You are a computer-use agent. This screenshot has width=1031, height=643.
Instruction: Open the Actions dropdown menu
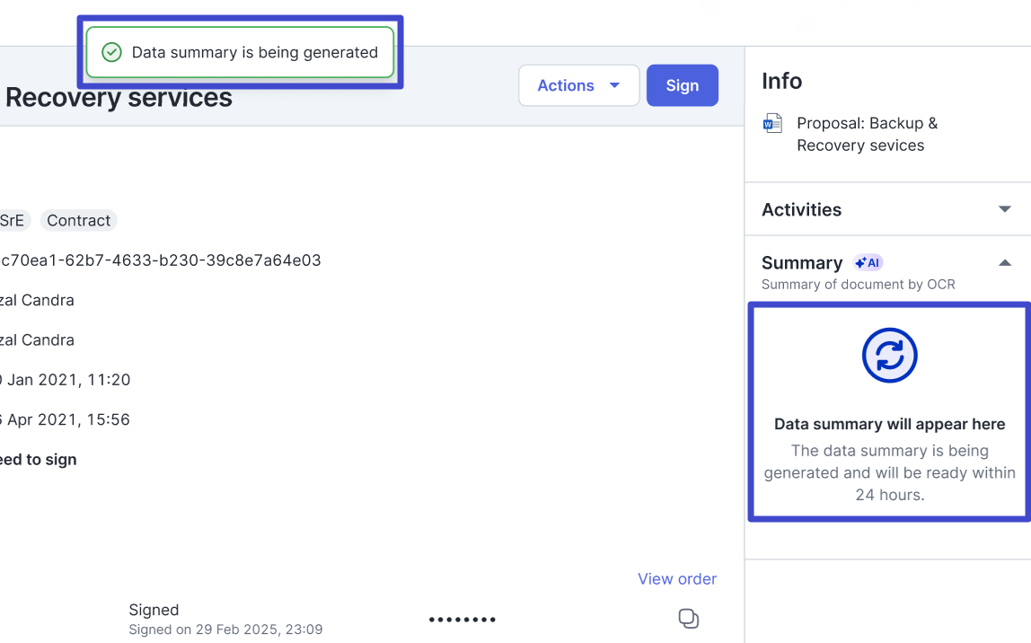coord(578,85)
